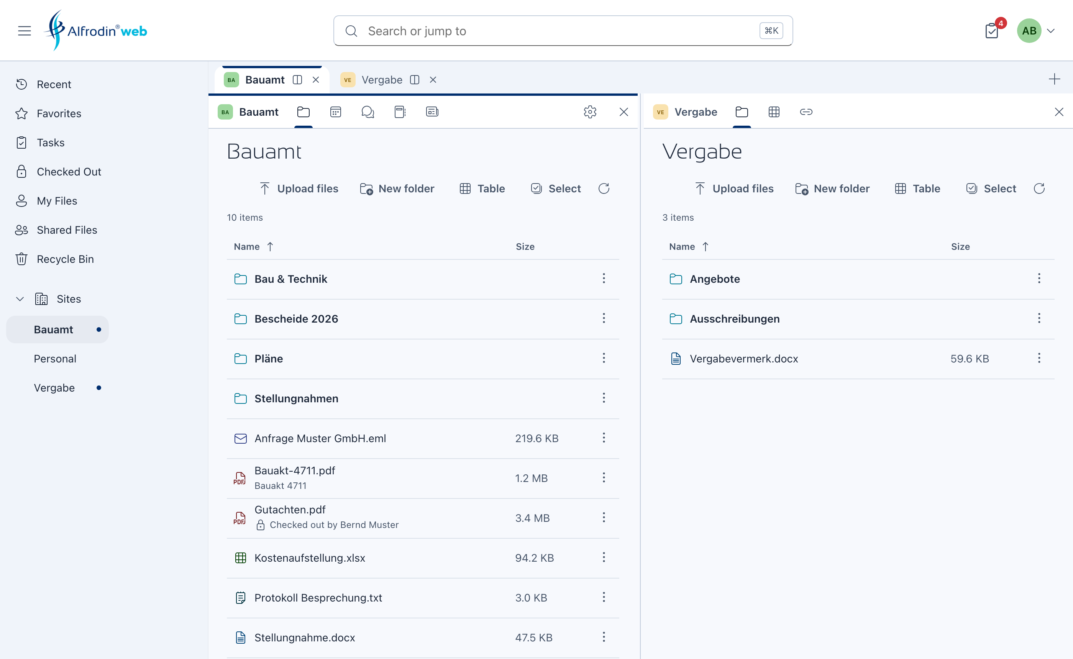Open Vergabe panel documents folder tab
Viewport: 1073px width, 659px height.
point(742,112)
